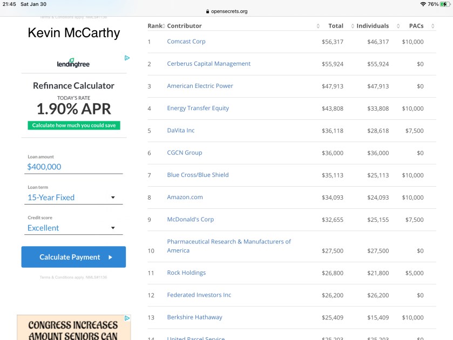Click the Loan amount $400,000 field
453x340 pixels.
(x=75, y=167)
